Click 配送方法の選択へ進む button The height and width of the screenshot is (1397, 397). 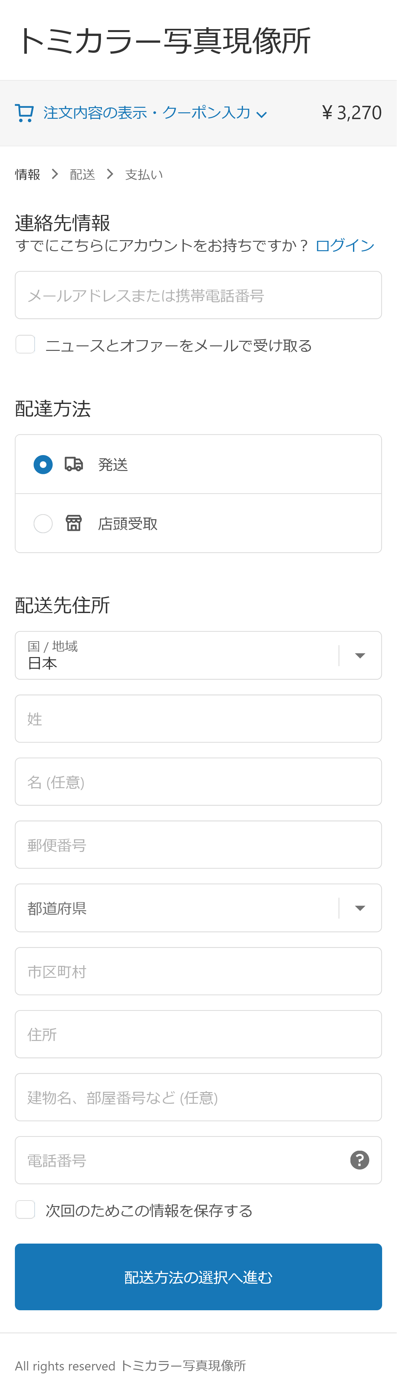[x=199, y=1277]
